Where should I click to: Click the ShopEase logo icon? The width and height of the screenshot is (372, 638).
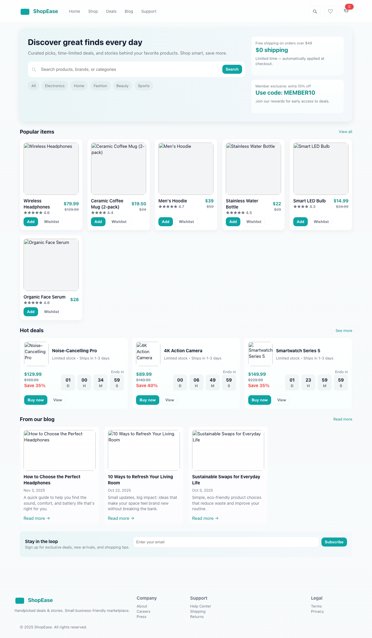click(25, 11)
